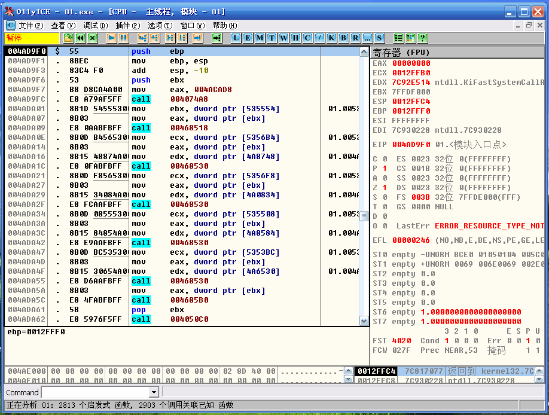
Task: Expand the Command box dropdown arrow
Action: [x=154, y=392]
